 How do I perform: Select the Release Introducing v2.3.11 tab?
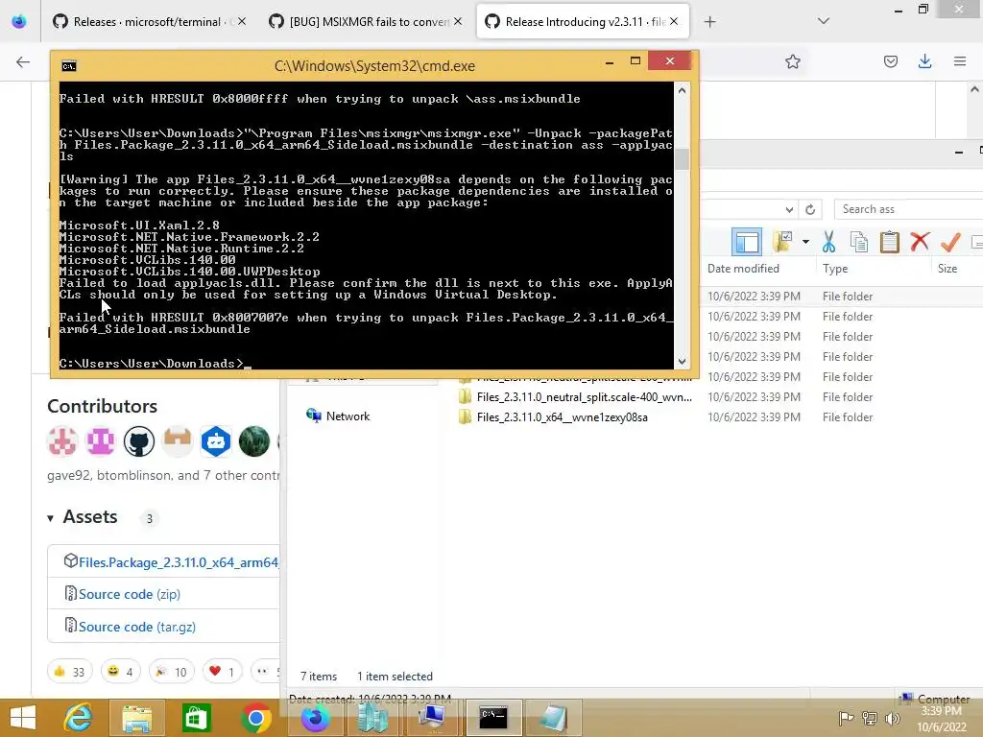coord(583,22)
